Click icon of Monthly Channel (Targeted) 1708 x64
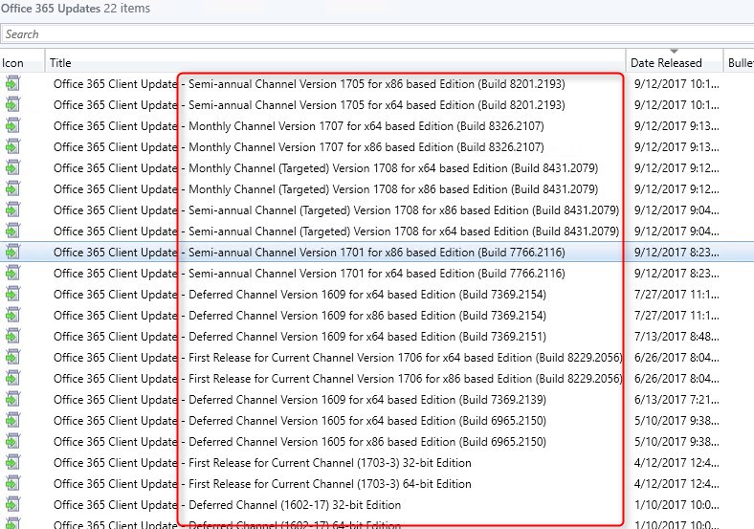The image size is (754, 529). (12, 167)
